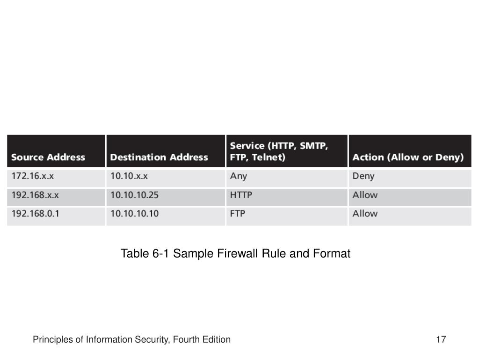Select the 192.168.x.x source cell
479x359 pixels.
pyautogui.click(x=56, y=197)
